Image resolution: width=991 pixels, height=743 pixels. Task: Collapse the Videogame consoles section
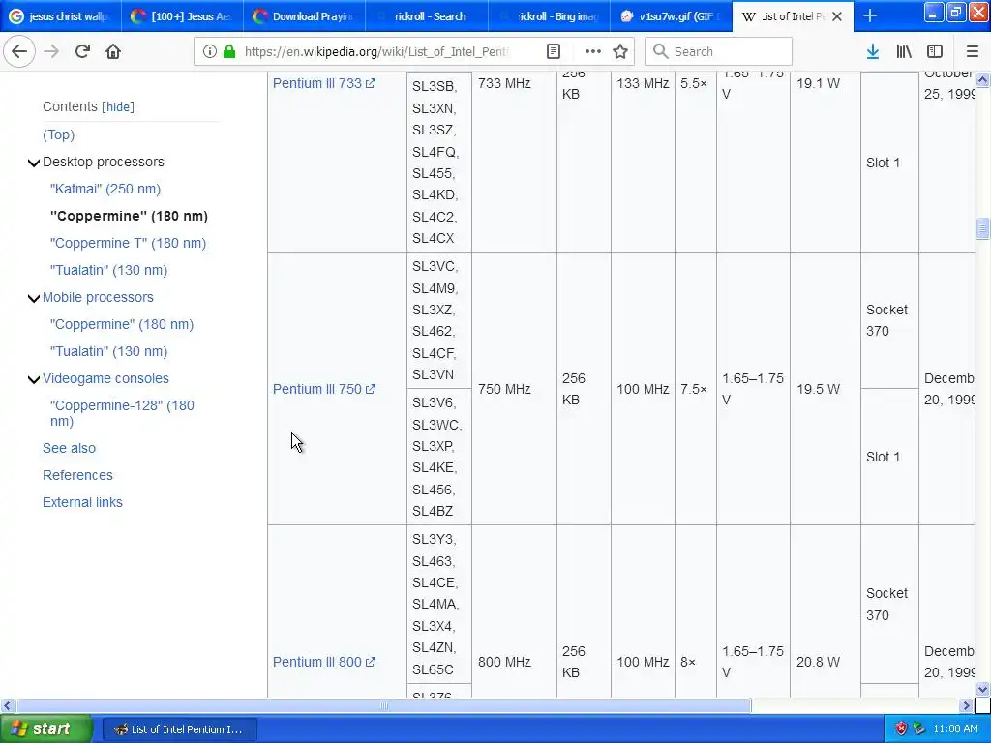point(34,379)
